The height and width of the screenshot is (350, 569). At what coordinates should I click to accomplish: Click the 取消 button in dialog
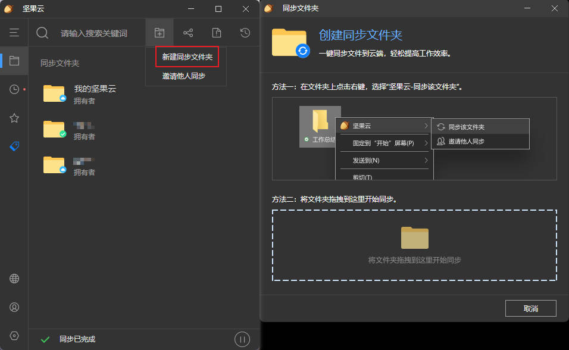530,308
